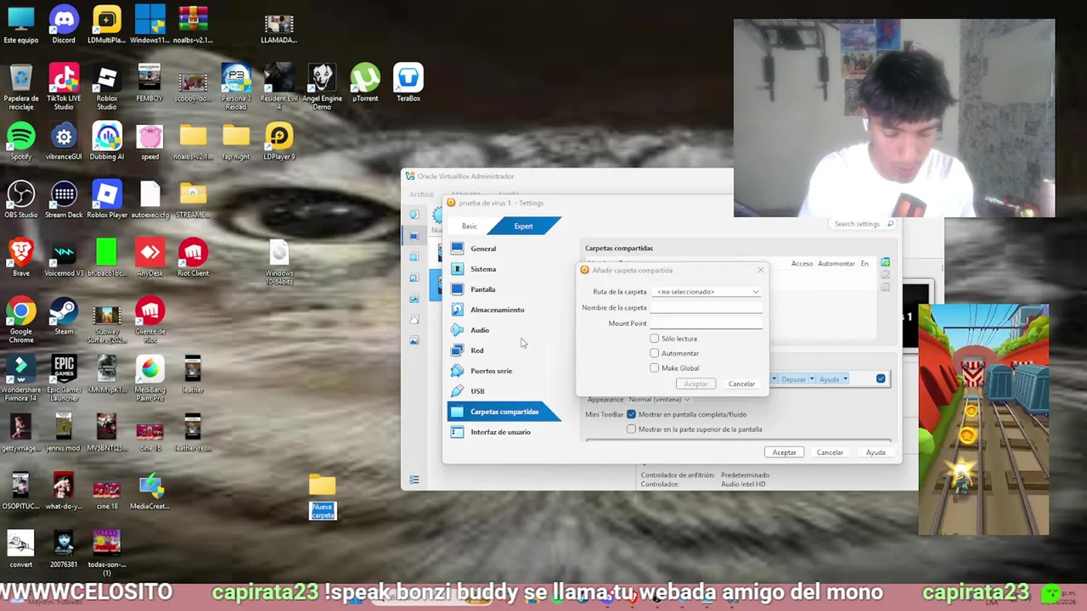Select the Stream Deck desktop icon

[x=64, y=199]
